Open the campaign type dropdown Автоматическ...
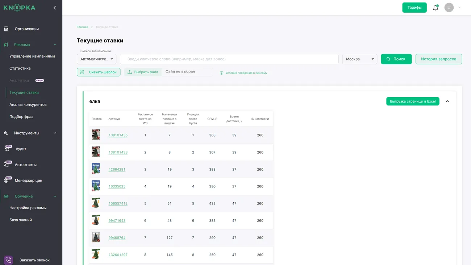The width and height of the screenshot is (471, 265). point(96,59)
